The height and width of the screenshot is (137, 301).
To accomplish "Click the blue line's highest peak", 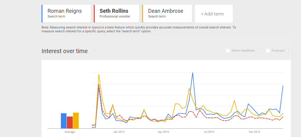I will [x=193, y=73].
